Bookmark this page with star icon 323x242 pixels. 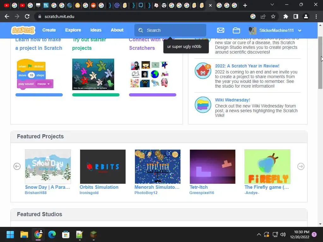(273, 16)
